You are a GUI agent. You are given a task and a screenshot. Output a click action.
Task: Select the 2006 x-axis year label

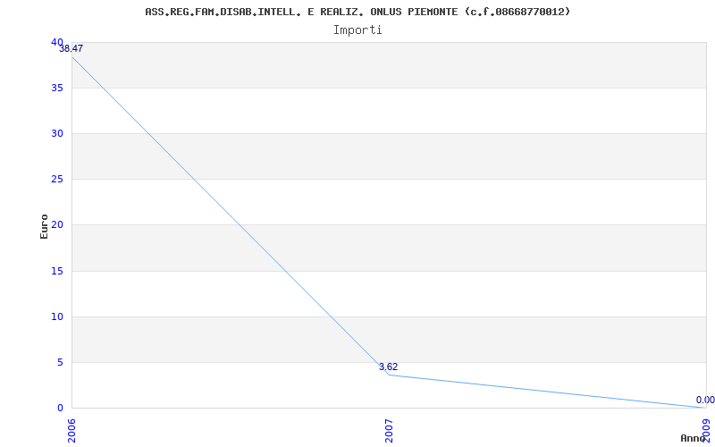click(x=71, y=431)
